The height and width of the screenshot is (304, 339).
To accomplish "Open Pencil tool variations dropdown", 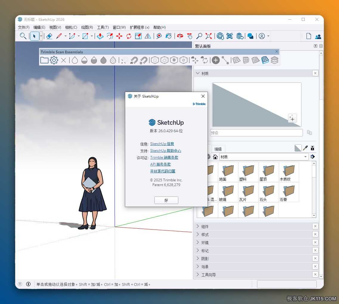I will tap(65, 36).
